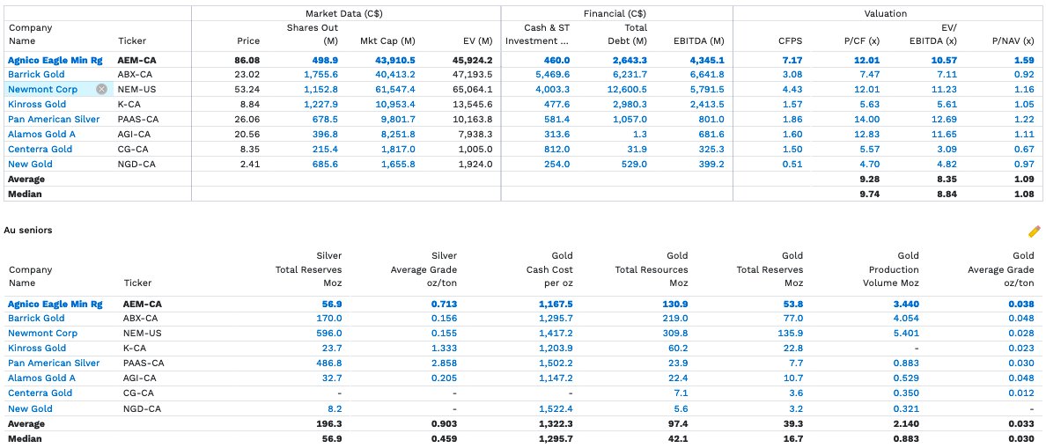The image size is (1046, 448).
Task: Open Kinross Gold in the Au seniors table
Action: (37, 348)
